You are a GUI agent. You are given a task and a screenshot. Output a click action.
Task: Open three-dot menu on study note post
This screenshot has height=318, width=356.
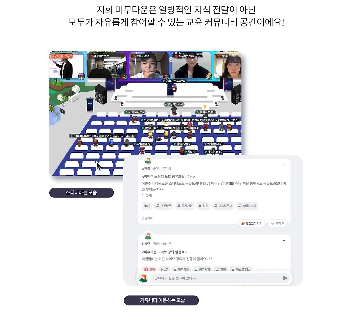[x=285, y=165]
